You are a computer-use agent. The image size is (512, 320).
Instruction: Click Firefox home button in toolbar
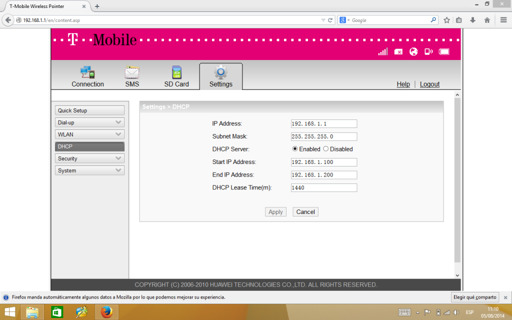click(x=487, y=20)
